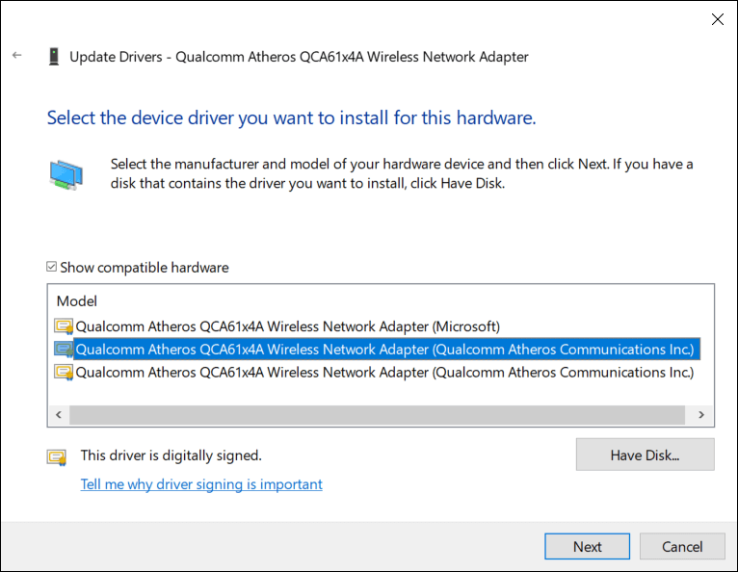Click the network computers icon beside the instructions

[x=66, y=175]
